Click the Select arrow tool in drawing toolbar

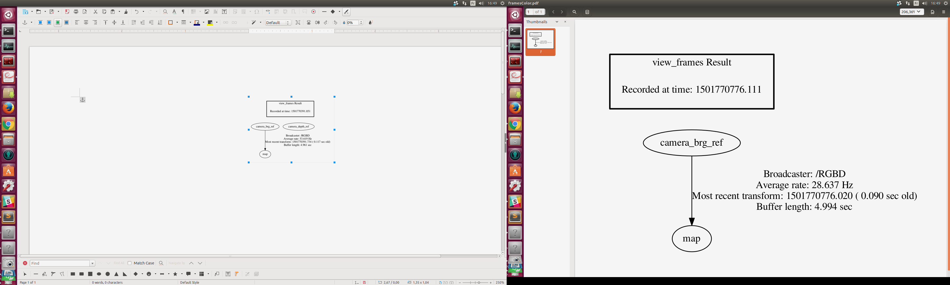25,274
